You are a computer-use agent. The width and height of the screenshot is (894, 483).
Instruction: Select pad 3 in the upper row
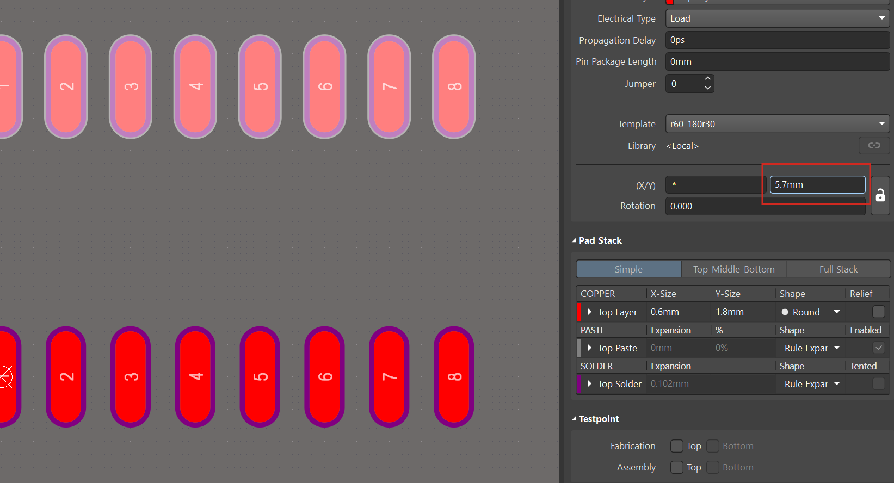[x=131, y=86]
